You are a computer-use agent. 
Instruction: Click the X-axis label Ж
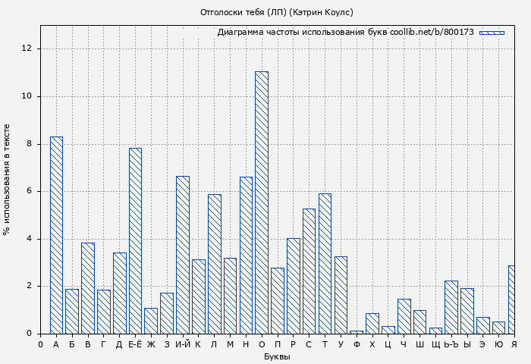click(151, 344)
